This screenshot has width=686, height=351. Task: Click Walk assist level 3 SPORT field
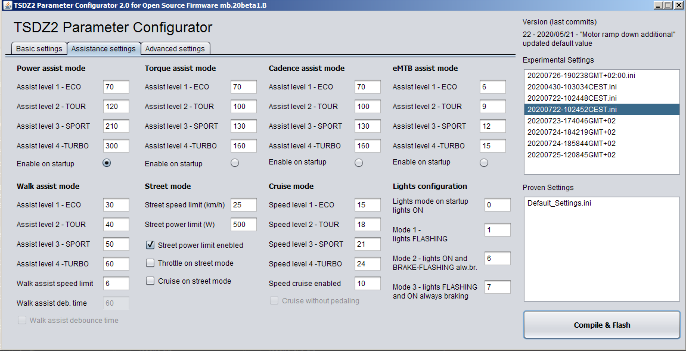coord(116,244)
